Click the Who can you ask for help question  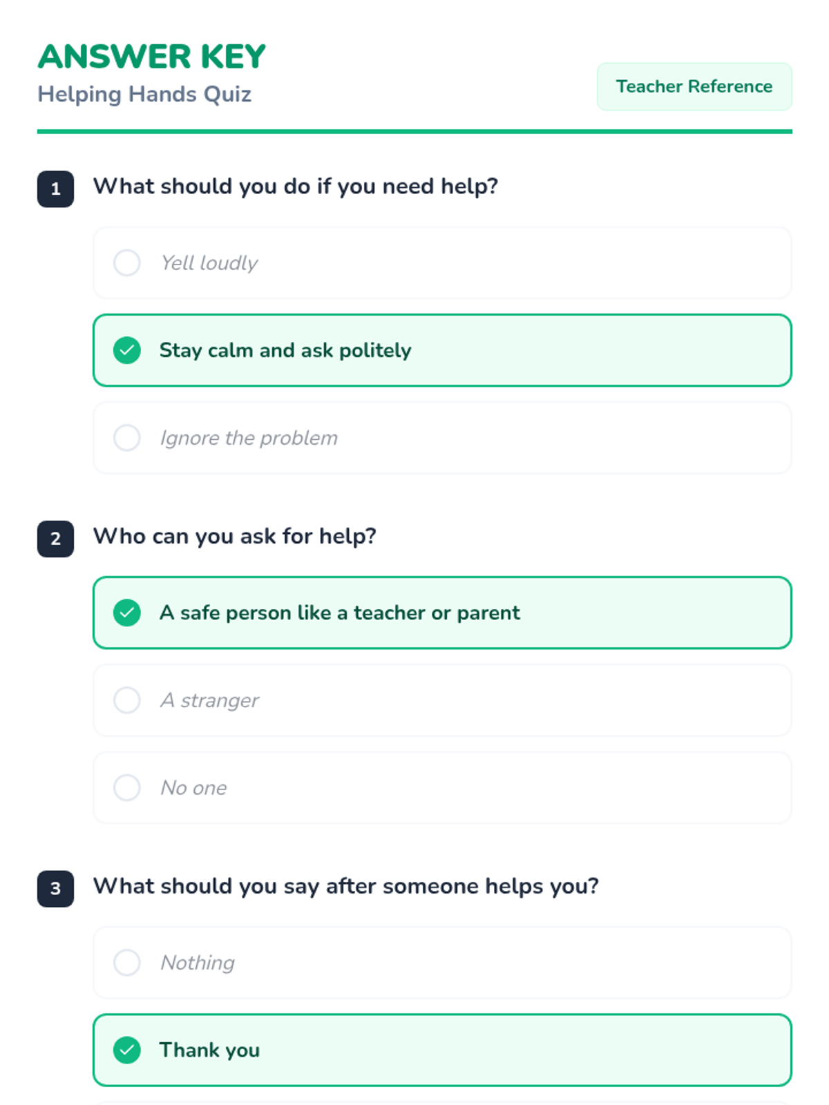235,536
